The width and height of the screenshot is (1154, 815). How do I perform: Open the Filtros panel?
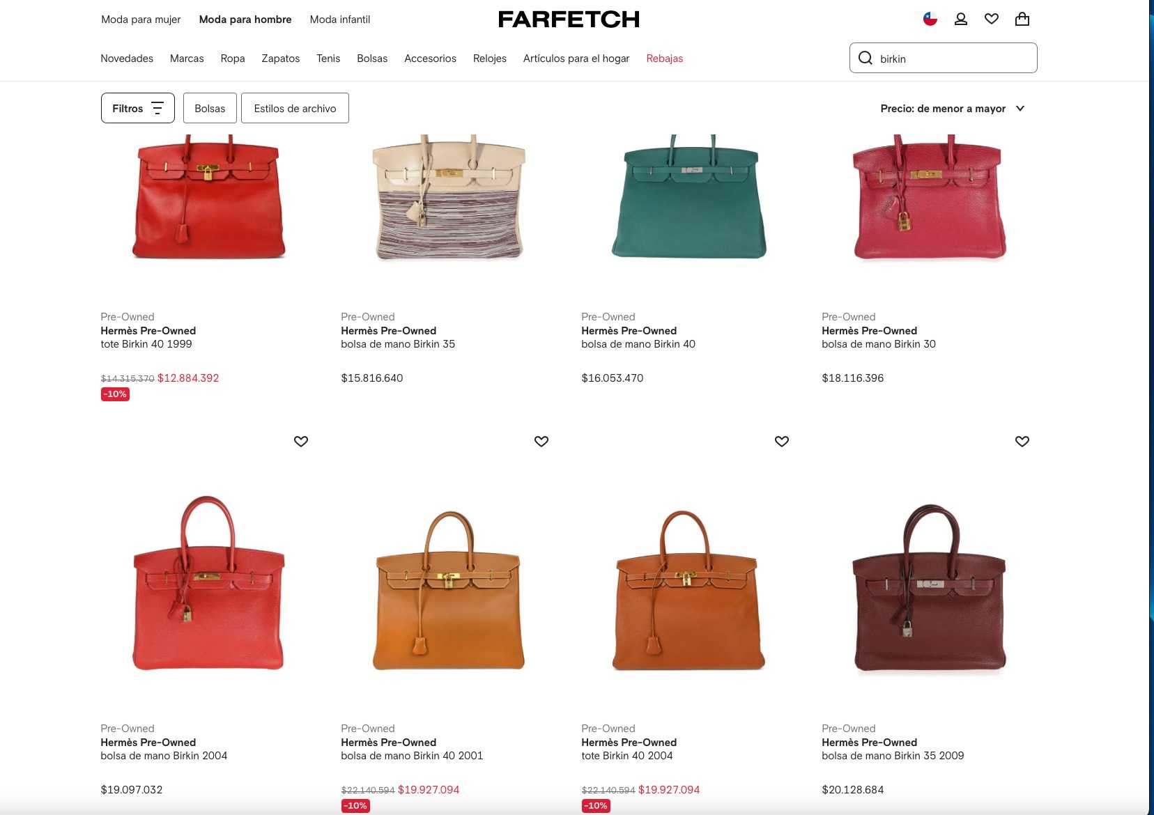(138, 108)
